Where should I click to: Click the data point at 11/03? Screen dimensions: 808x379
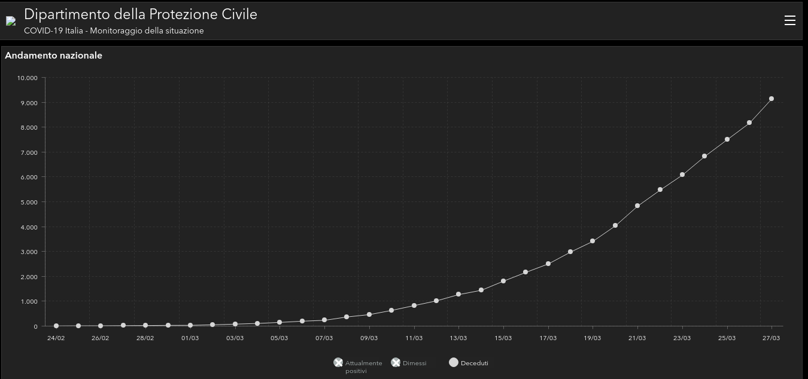(414, 305)
